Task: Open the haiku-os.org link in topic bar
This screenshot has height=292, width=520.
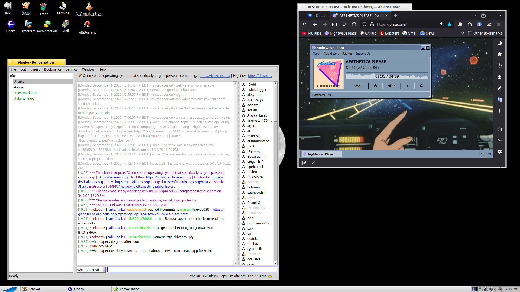Action: [x=215, y=76]
